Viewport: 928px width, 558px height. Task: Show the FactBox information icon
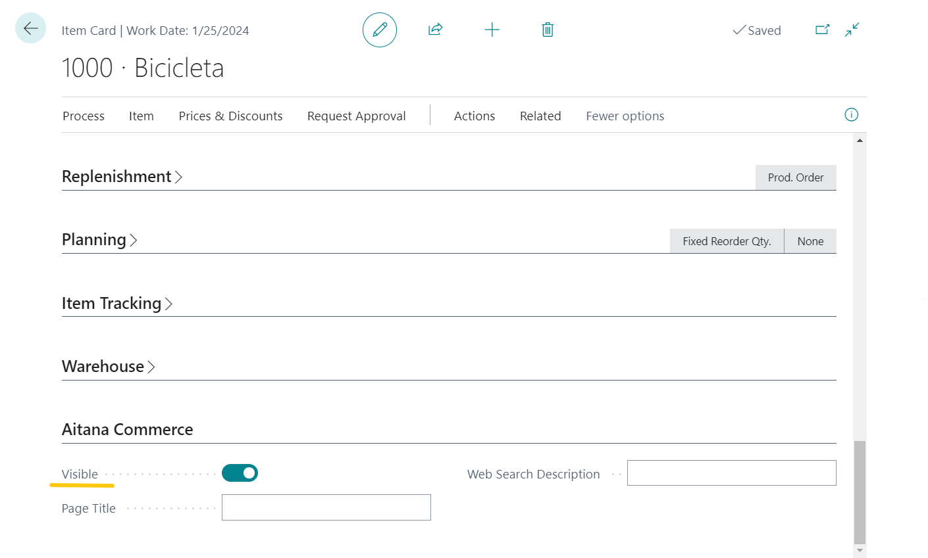tap(851, 115)
